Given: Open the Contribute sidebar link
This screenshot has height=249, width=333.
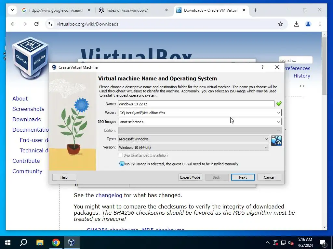Looking at the screenshot, I should [x=26, y=161].
